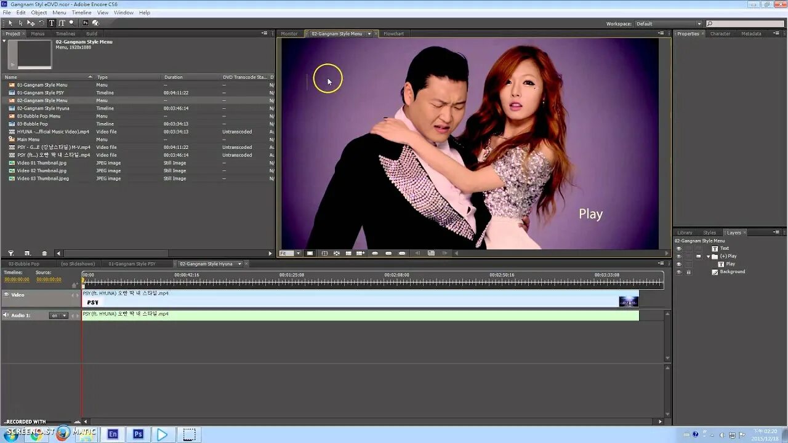The width and height of the screenshot is (788, 443).
Task: Click the new item icon in Project panel
Action: [x=27, y=253]
